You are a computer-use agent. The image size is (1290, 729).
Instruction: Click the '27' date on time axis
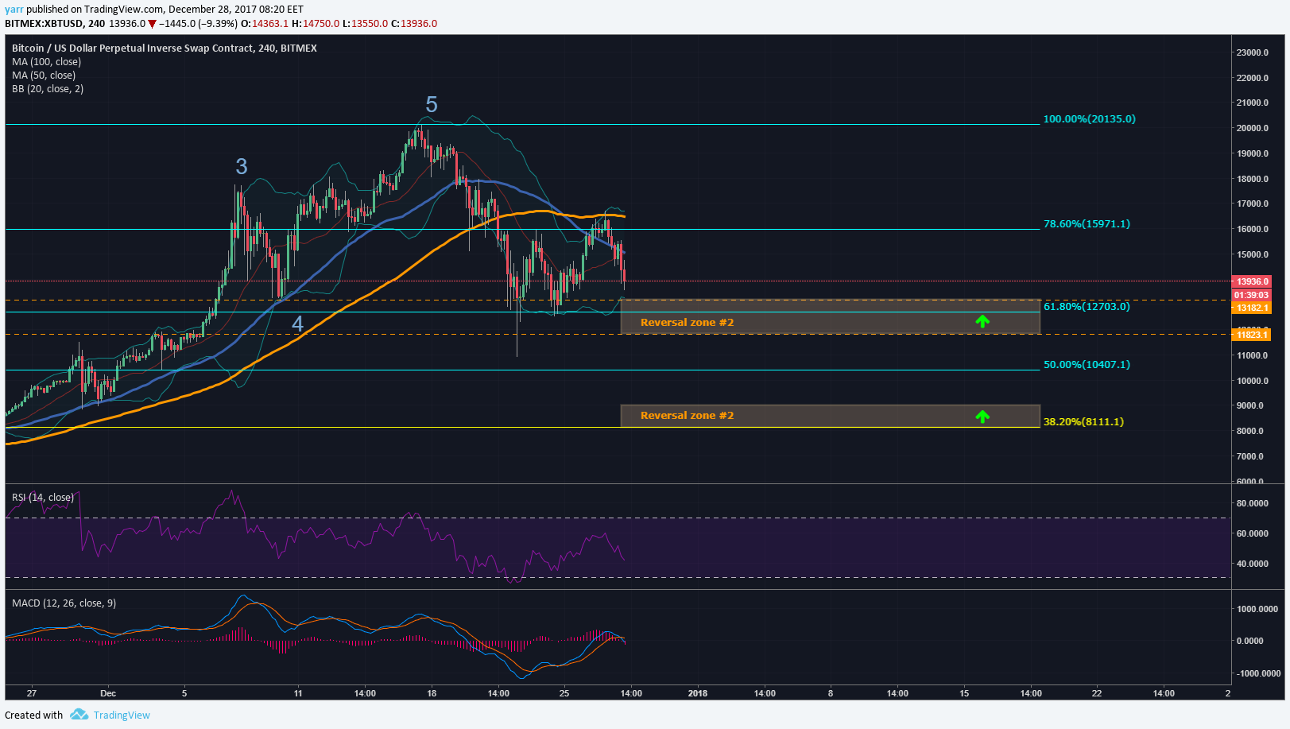[32, 693]
